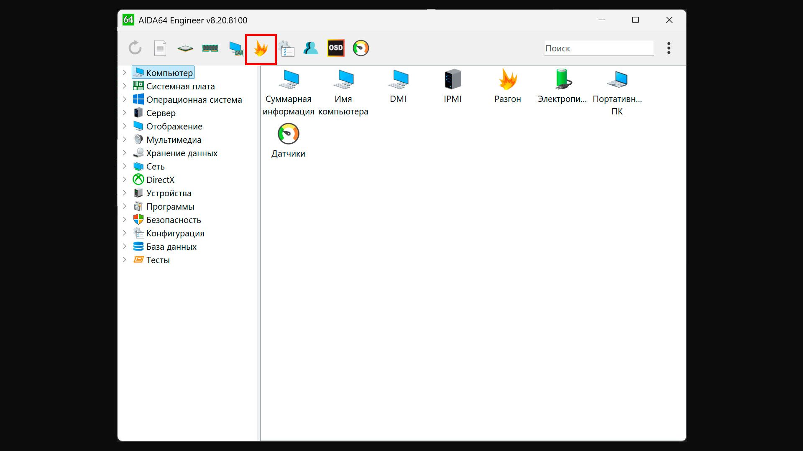The height and width of the screenshot is (451, 803).
Task: Open the DMI icon
Action: 398,86
